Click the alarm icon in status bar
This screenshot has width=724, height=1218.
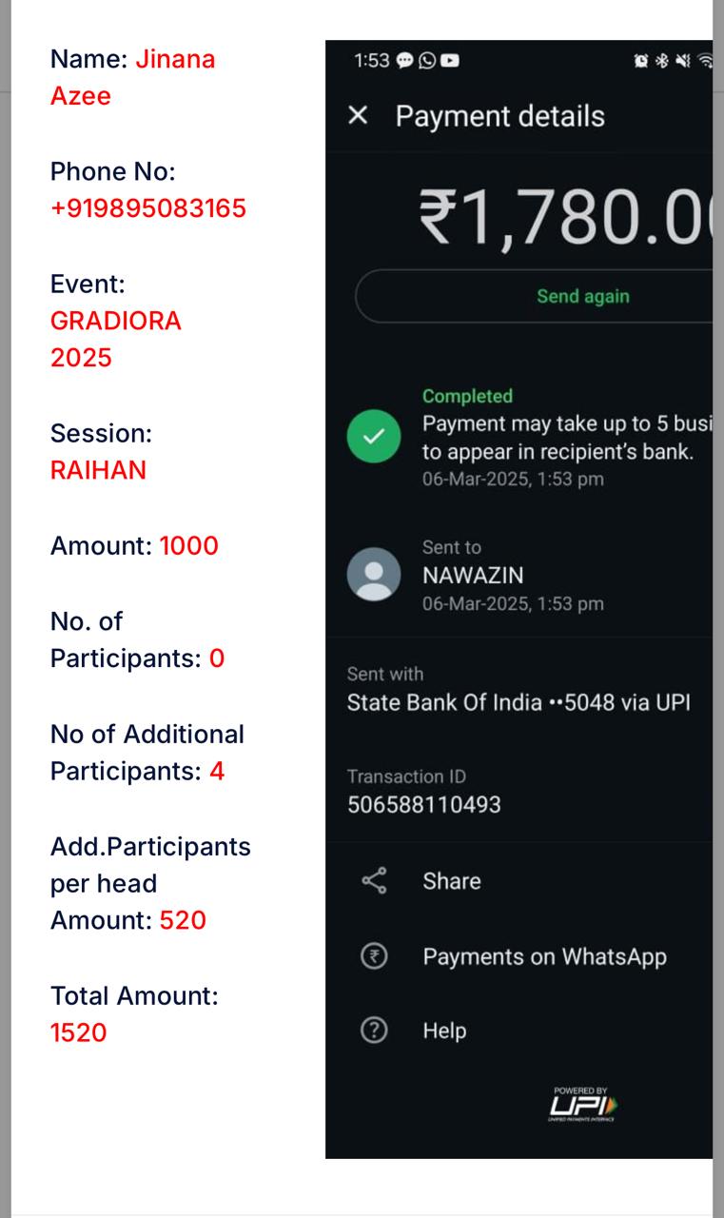(641, 61)
